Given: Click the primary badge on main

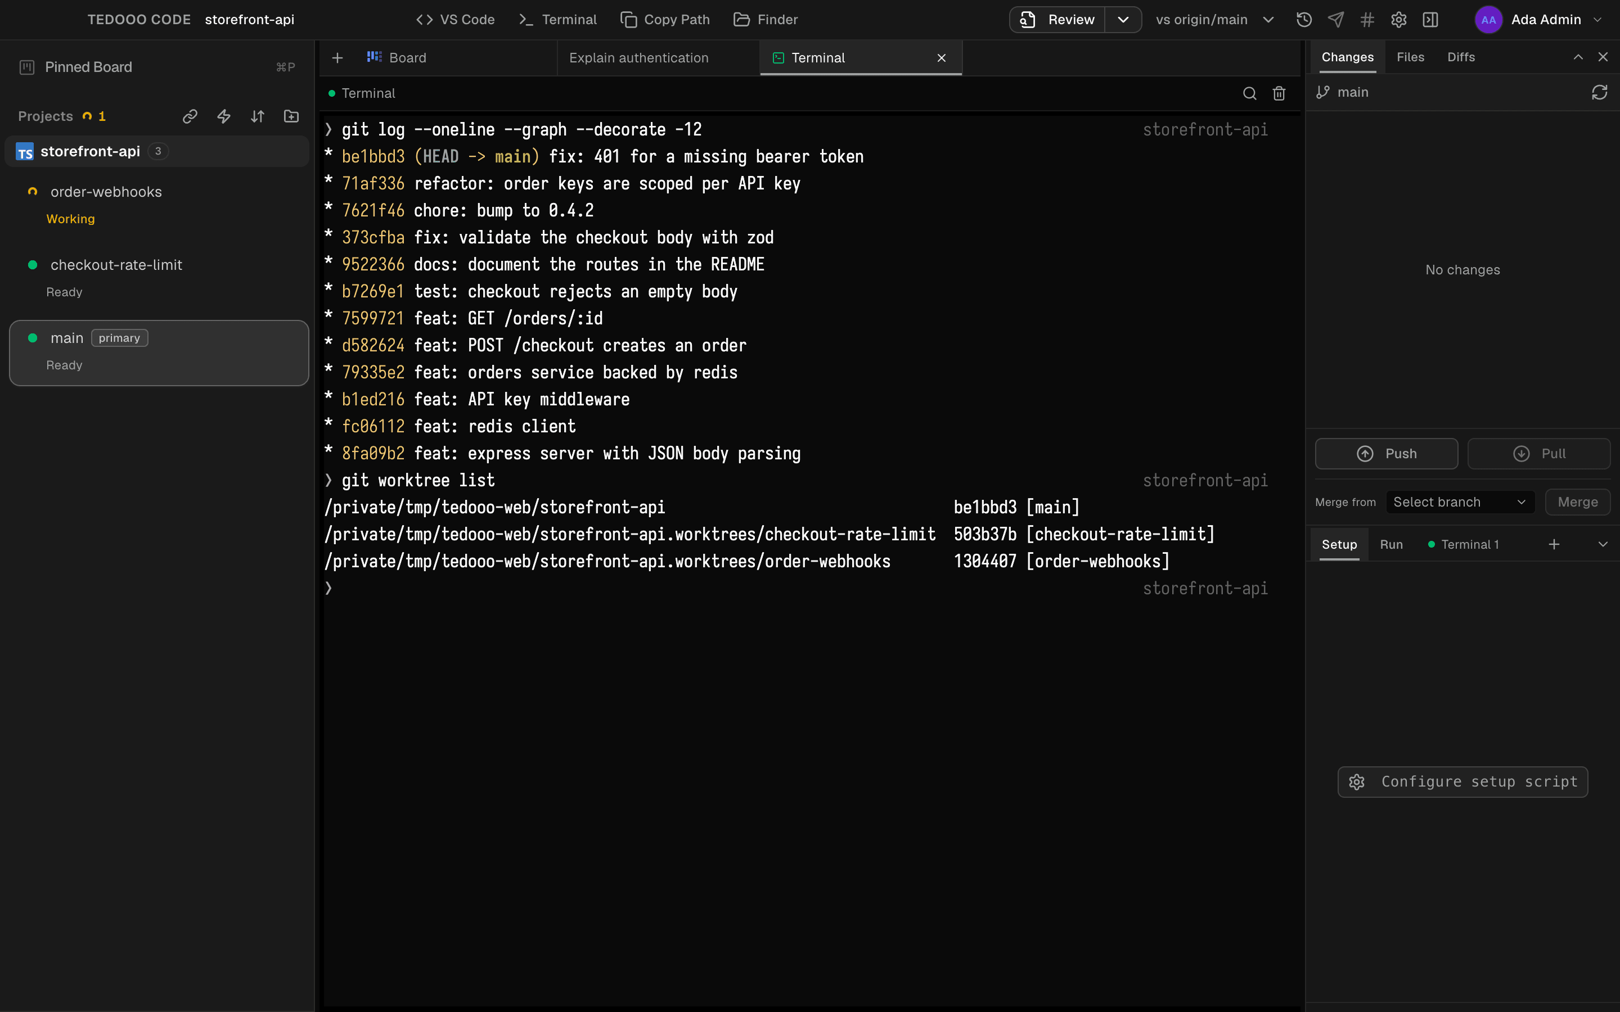Looking at the screenshot, I should click(119, 338).
